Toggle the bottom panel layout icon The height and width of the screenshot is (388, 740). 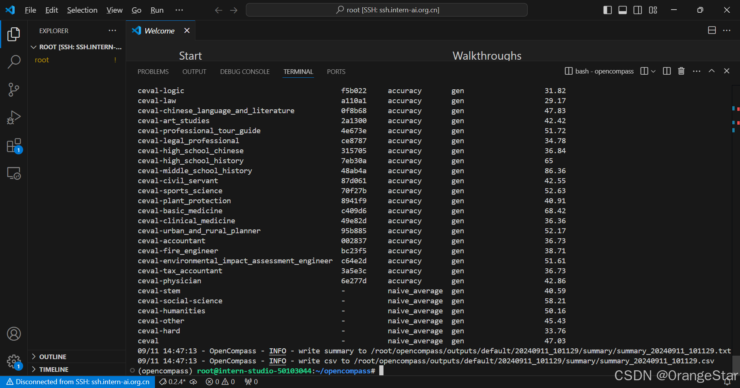tap(622, 10)
